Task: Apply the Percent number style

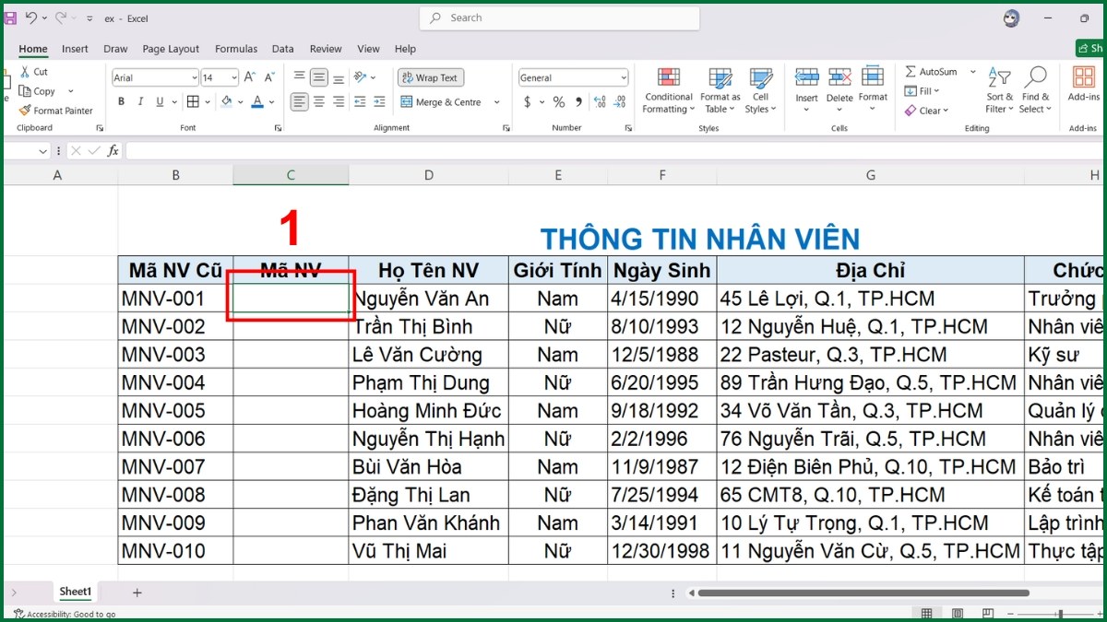Action: click(x=558, y=101)
